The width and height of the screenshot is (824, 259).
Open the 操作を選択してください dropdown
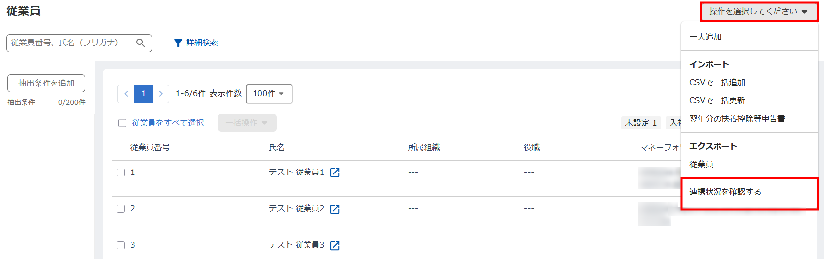click(759, 11)
